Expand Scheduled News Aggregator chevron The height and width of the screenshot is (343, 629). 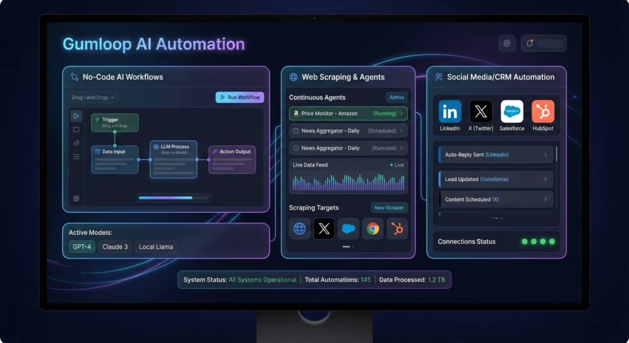(x=401, y=131)
